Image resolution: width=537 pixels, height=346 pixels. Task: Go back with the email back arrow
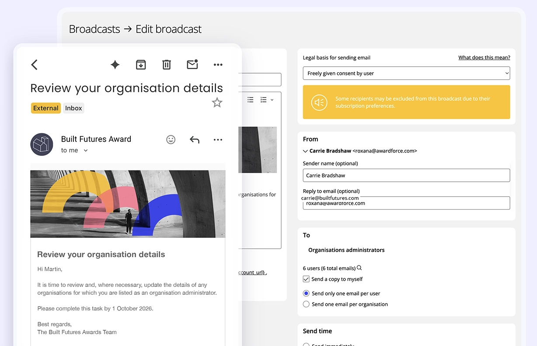tap(34, 65)
